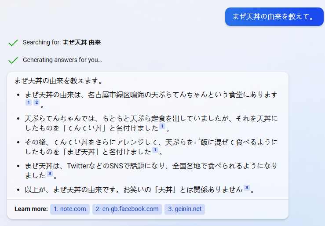
Task: Click the final bullet about お笑いの天丼
Action: tap(139, 190)
